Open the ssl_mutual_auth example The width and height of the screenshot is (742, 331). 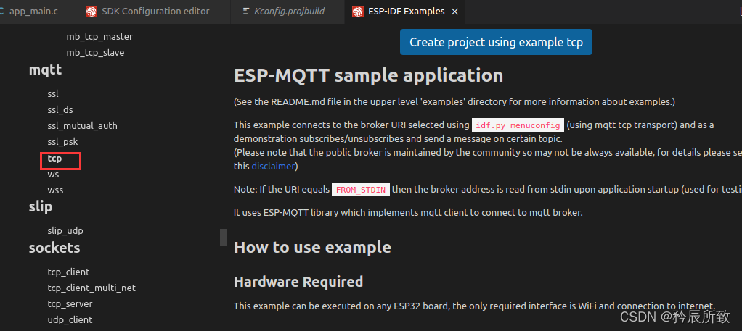[82, 125]
